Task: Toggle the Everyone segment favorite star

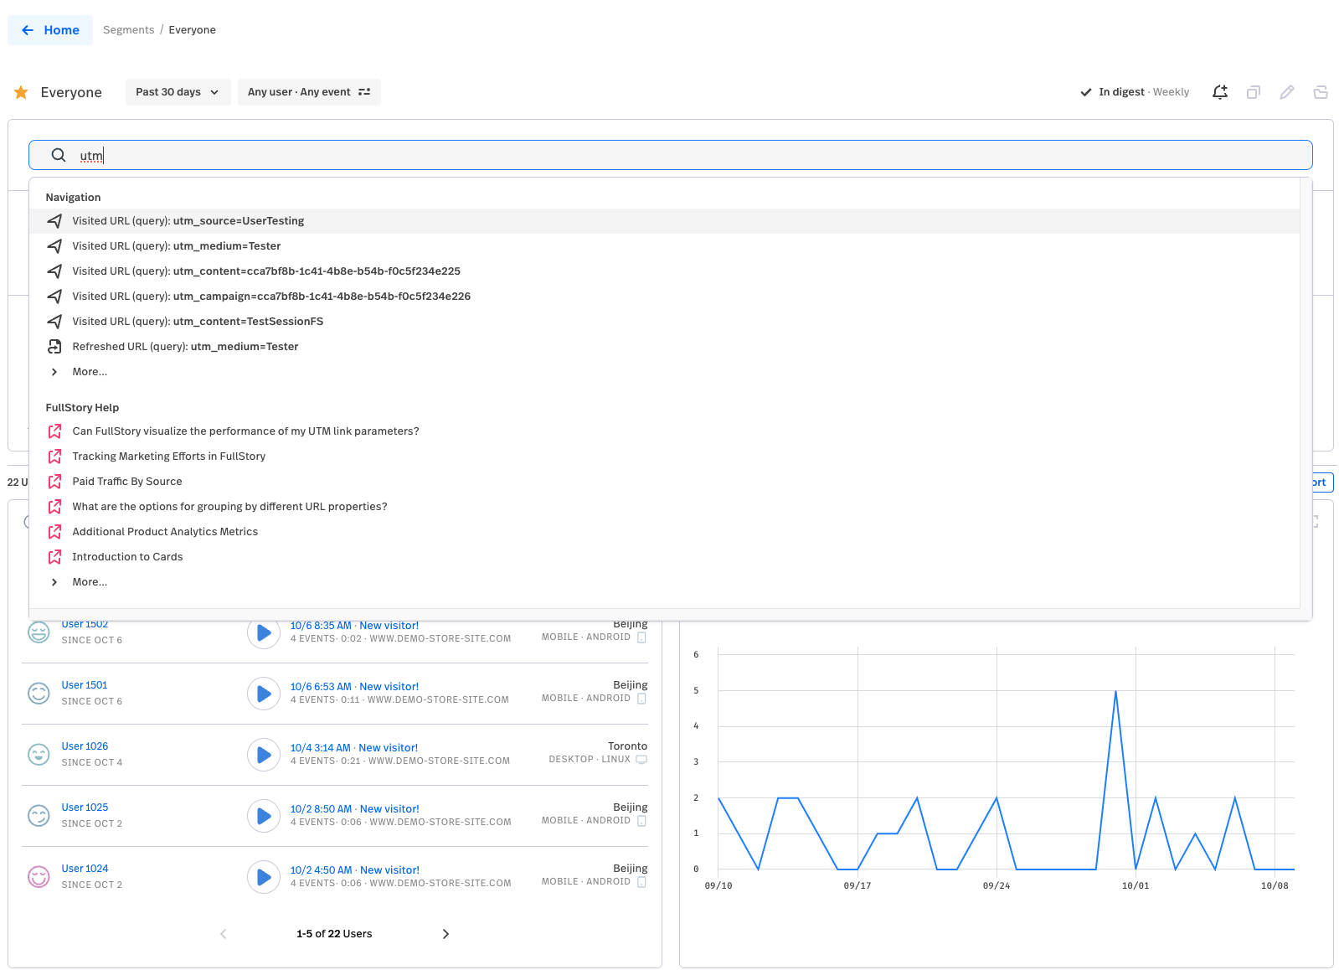Action: pos(21,92)
